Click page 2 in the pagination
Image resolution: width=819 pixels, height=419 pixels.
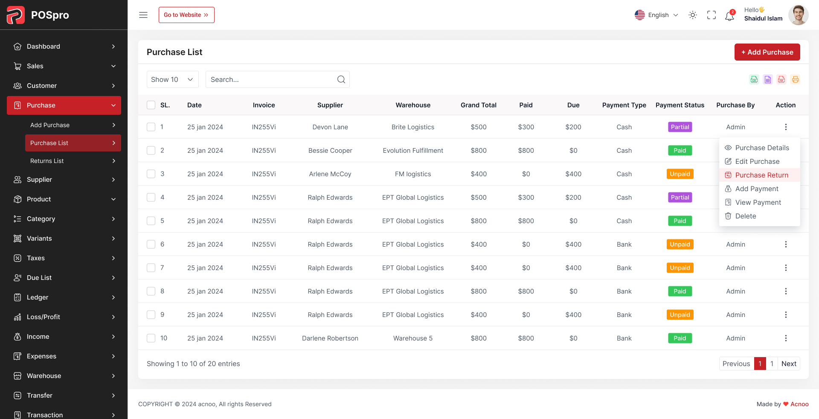772,364
